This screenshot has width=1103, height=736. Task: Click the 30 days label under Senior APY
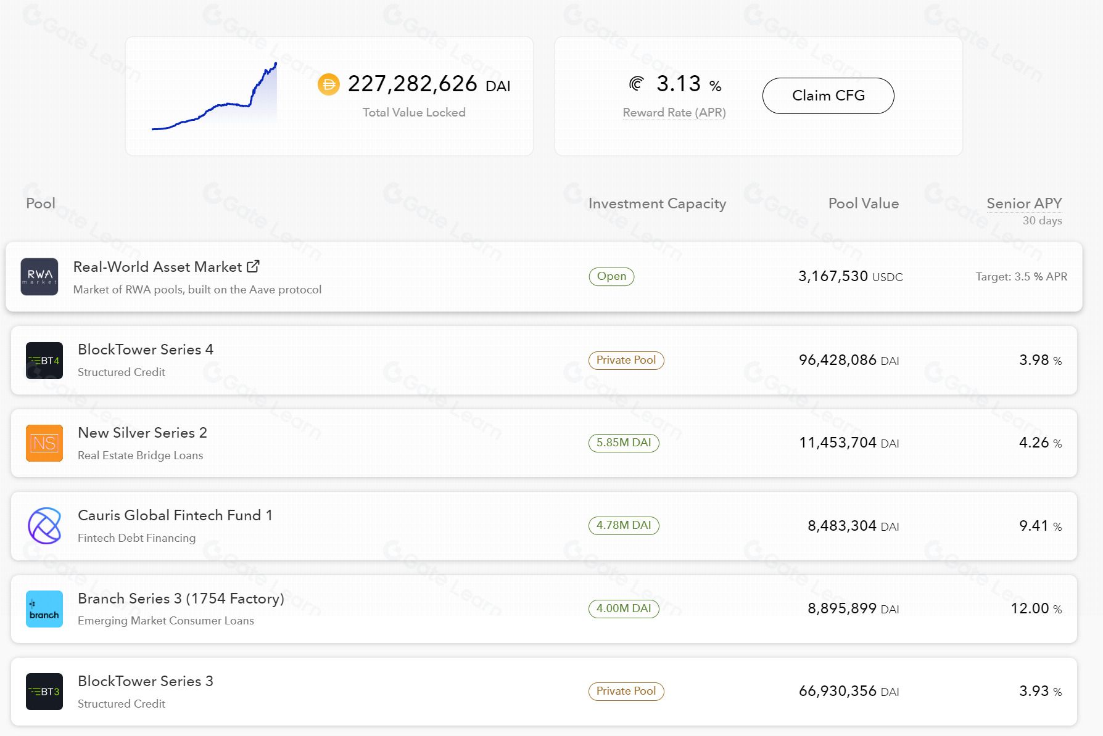click(x=1043, y=221)
